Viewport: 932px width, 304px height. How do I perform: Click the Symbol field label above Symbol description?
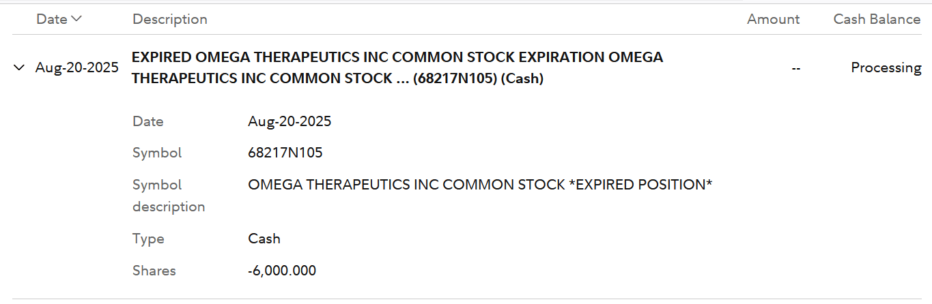157,153
